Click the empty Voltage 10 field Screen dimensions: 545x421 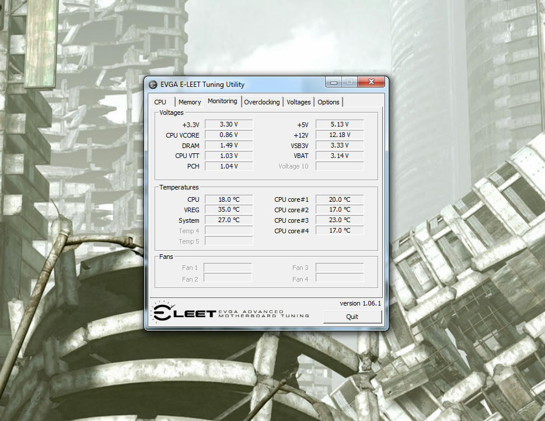[340, 166]
